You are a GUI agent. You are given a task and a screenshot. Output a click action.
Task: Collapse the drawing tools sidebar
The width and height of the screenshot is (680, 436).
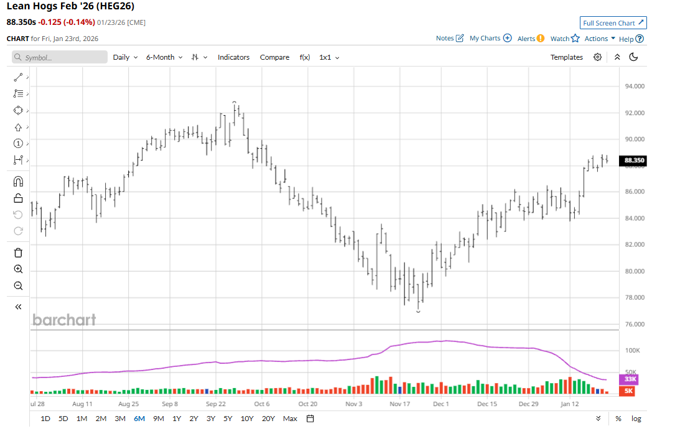pyautogui.click(x=18, y=307)
